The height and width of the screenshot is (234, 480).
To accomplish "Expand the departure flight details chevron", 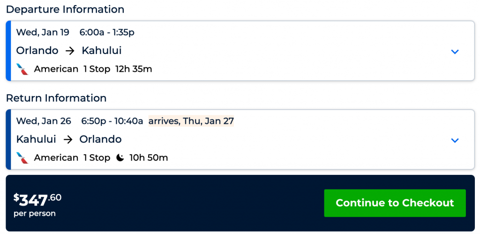I will [455, 52].
